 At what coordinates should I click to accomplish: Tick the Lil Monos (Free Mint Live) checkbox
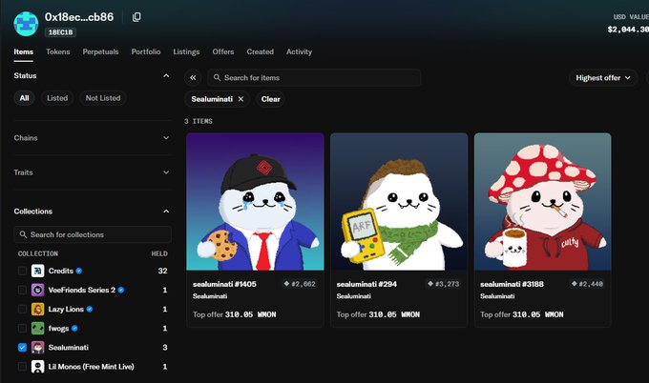click(22, 367)
